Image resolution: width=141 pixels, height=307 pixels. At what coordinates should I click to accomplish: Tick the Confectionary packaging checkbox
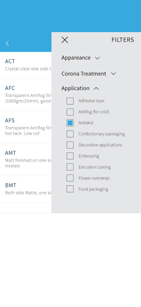click(70, 134)
